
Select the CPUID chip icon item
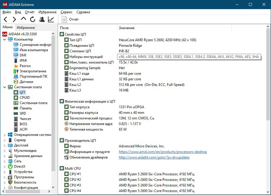[16, 98]
